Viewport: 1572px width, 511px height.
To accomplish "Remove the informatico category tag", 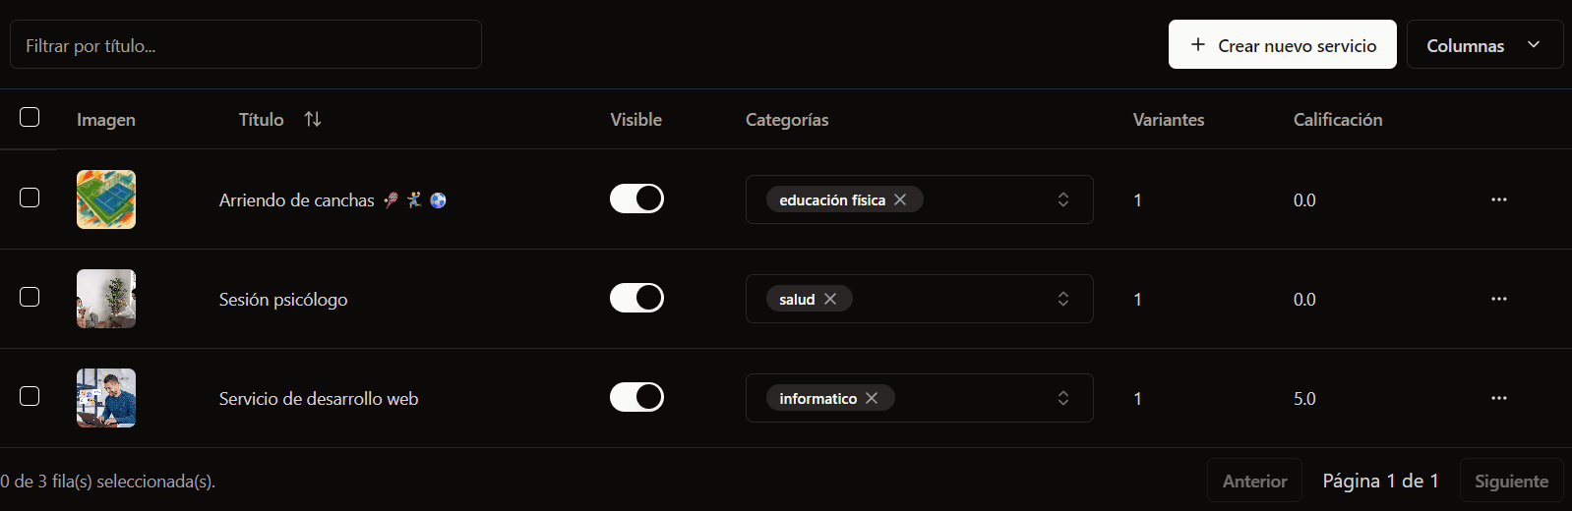I will click(x=872, y=398).
